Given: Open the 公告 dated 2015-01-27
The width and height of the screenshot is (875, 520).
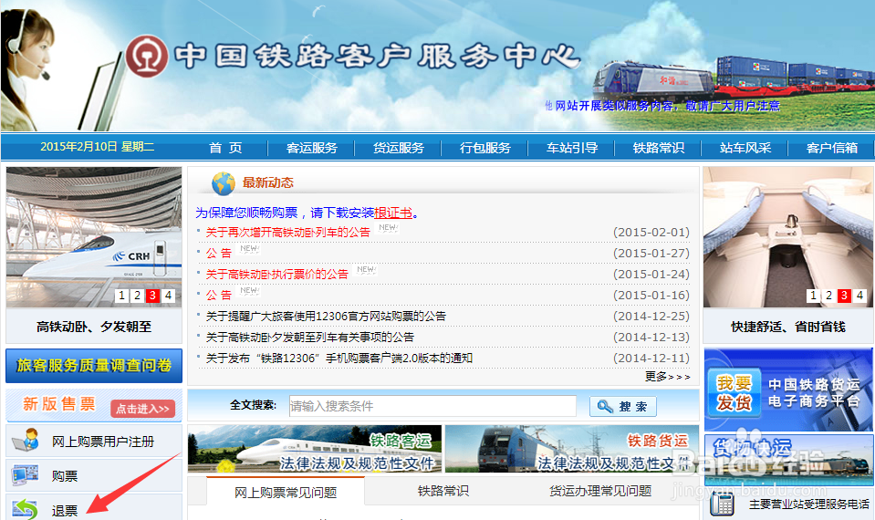Looking at the screenshot, I should click(219, 254).
